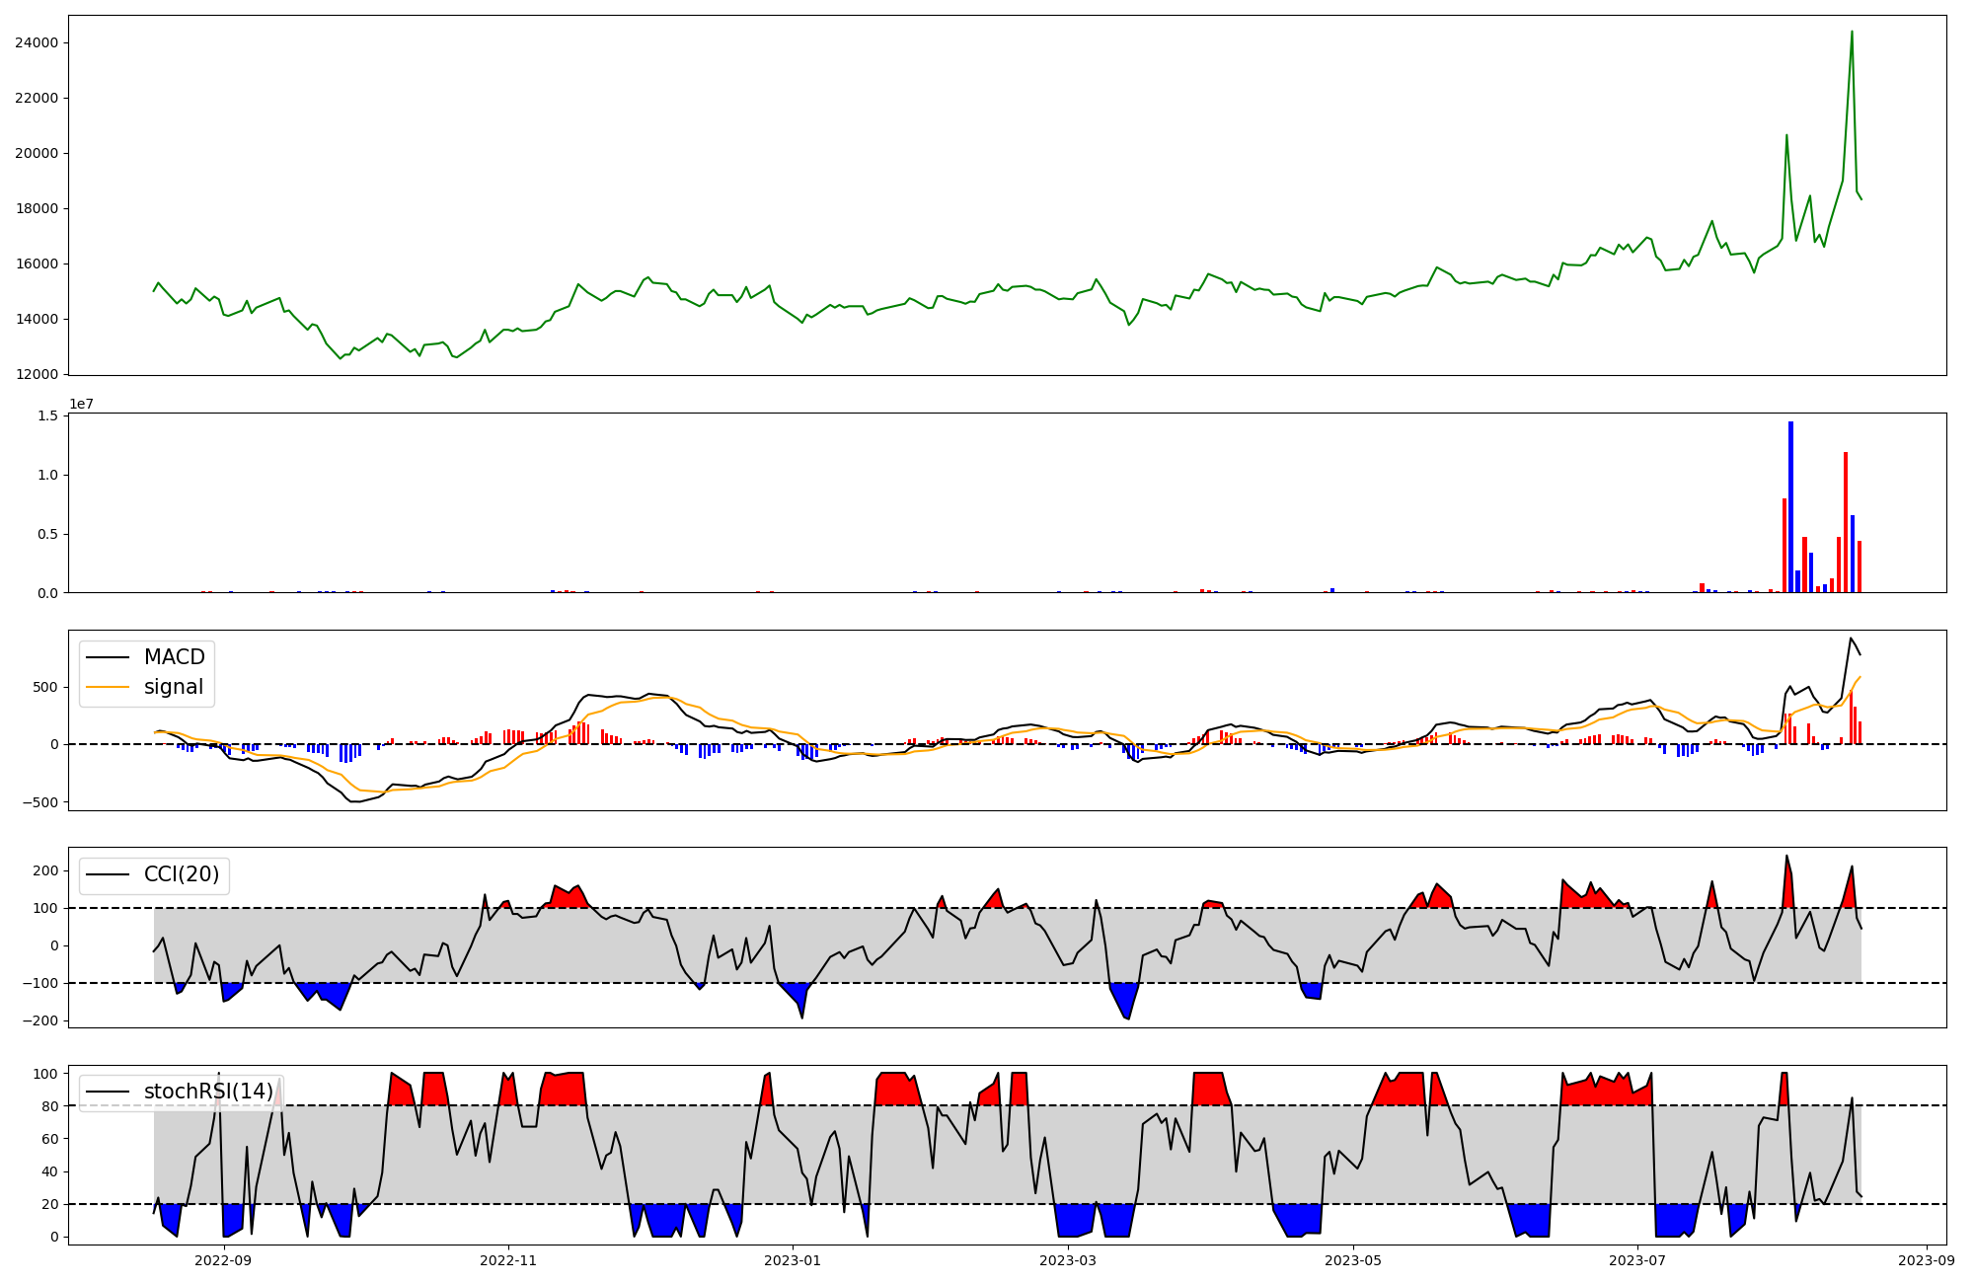The width and height of the screenshot is (1974, 1283).
Task: Click the orange signal legend line sample
Action: 107,687
